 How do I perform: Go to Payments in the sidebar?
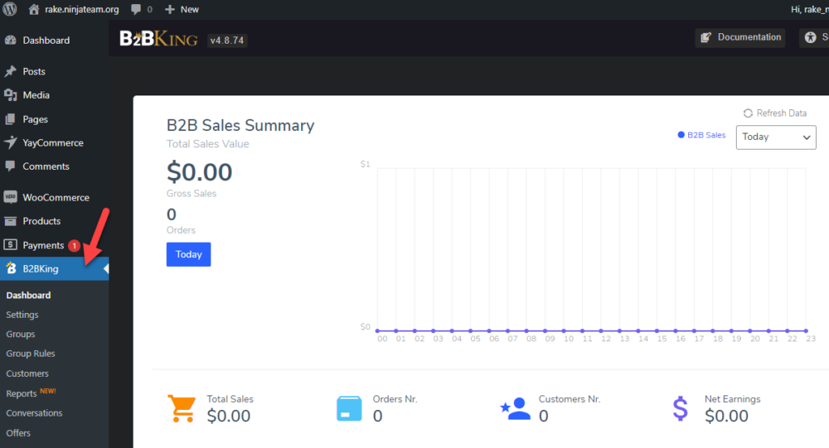(43, 245)
